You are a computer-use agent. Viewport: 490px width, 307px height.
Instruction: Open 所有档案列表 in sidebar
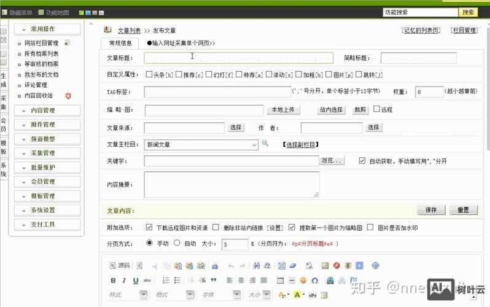point(41,54)
